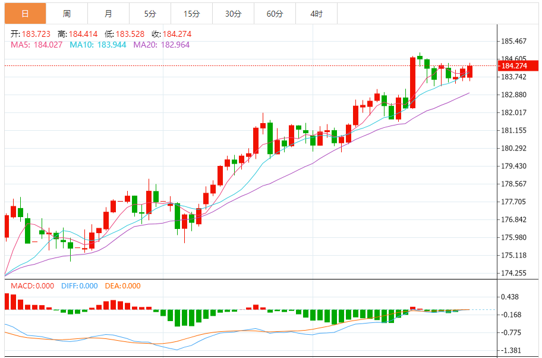Screen dimensions: 542x358
Task: Click the DIFF: 0.000 label
Action: [79, 286]
